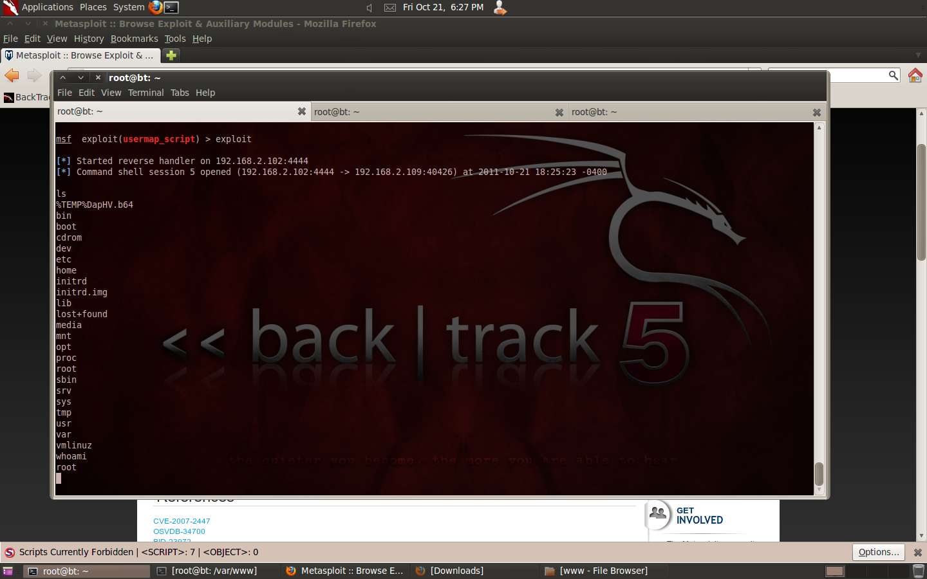This screenshot has height=579, width=927.
Task: Close the third root@bt terminal tab
Action: [x=817, y=112]
